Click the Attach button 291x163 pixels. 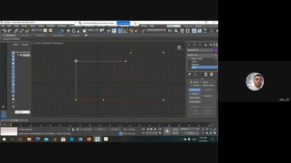click(x=195, y=94)
